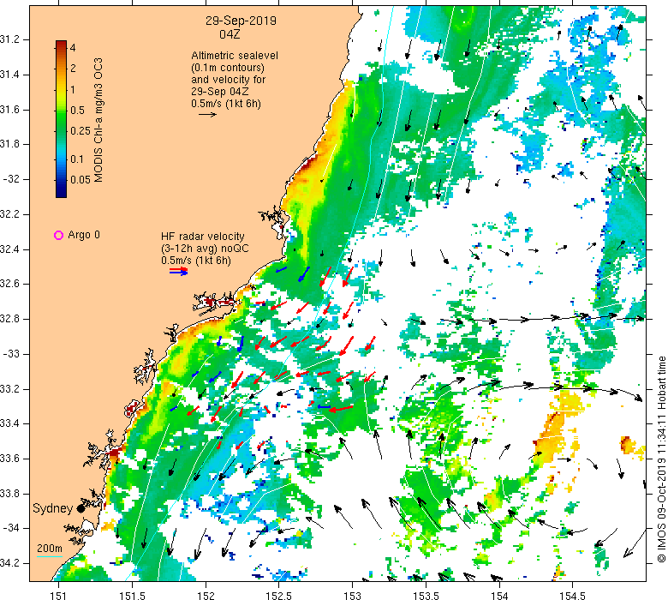Click the MODIS chlorophyll color bar

coord(61,119)
